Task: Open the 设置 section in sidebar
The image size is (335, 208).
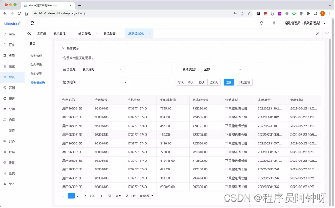Action: (10, 162)
